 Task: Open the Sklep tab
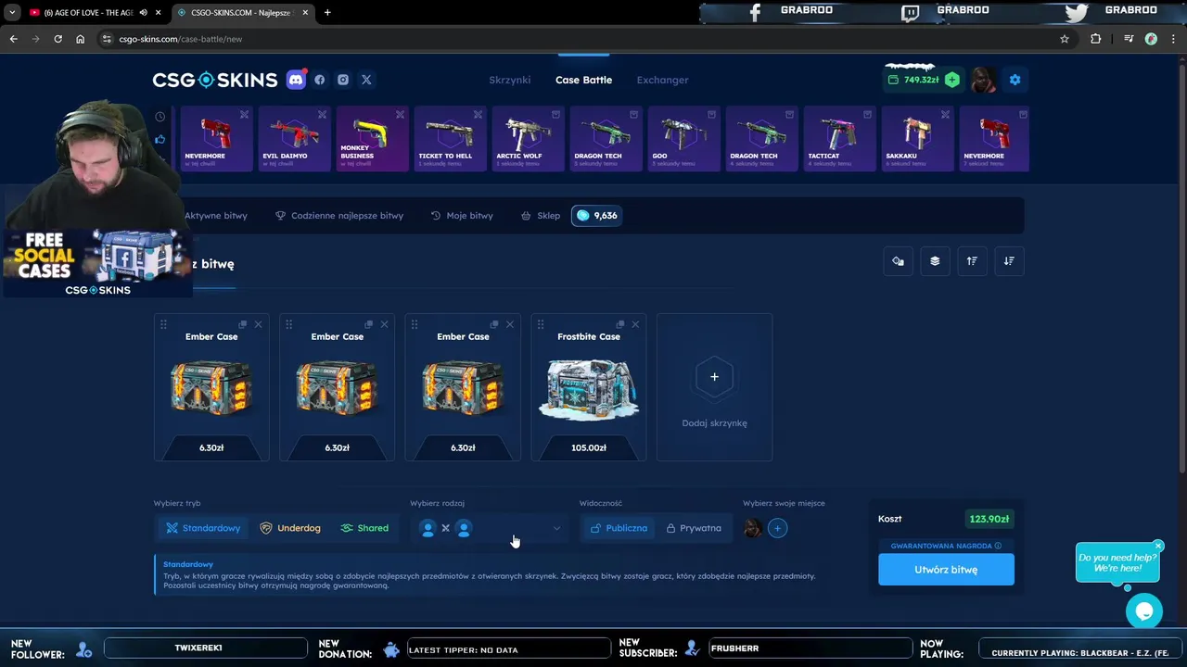point(541,216)
